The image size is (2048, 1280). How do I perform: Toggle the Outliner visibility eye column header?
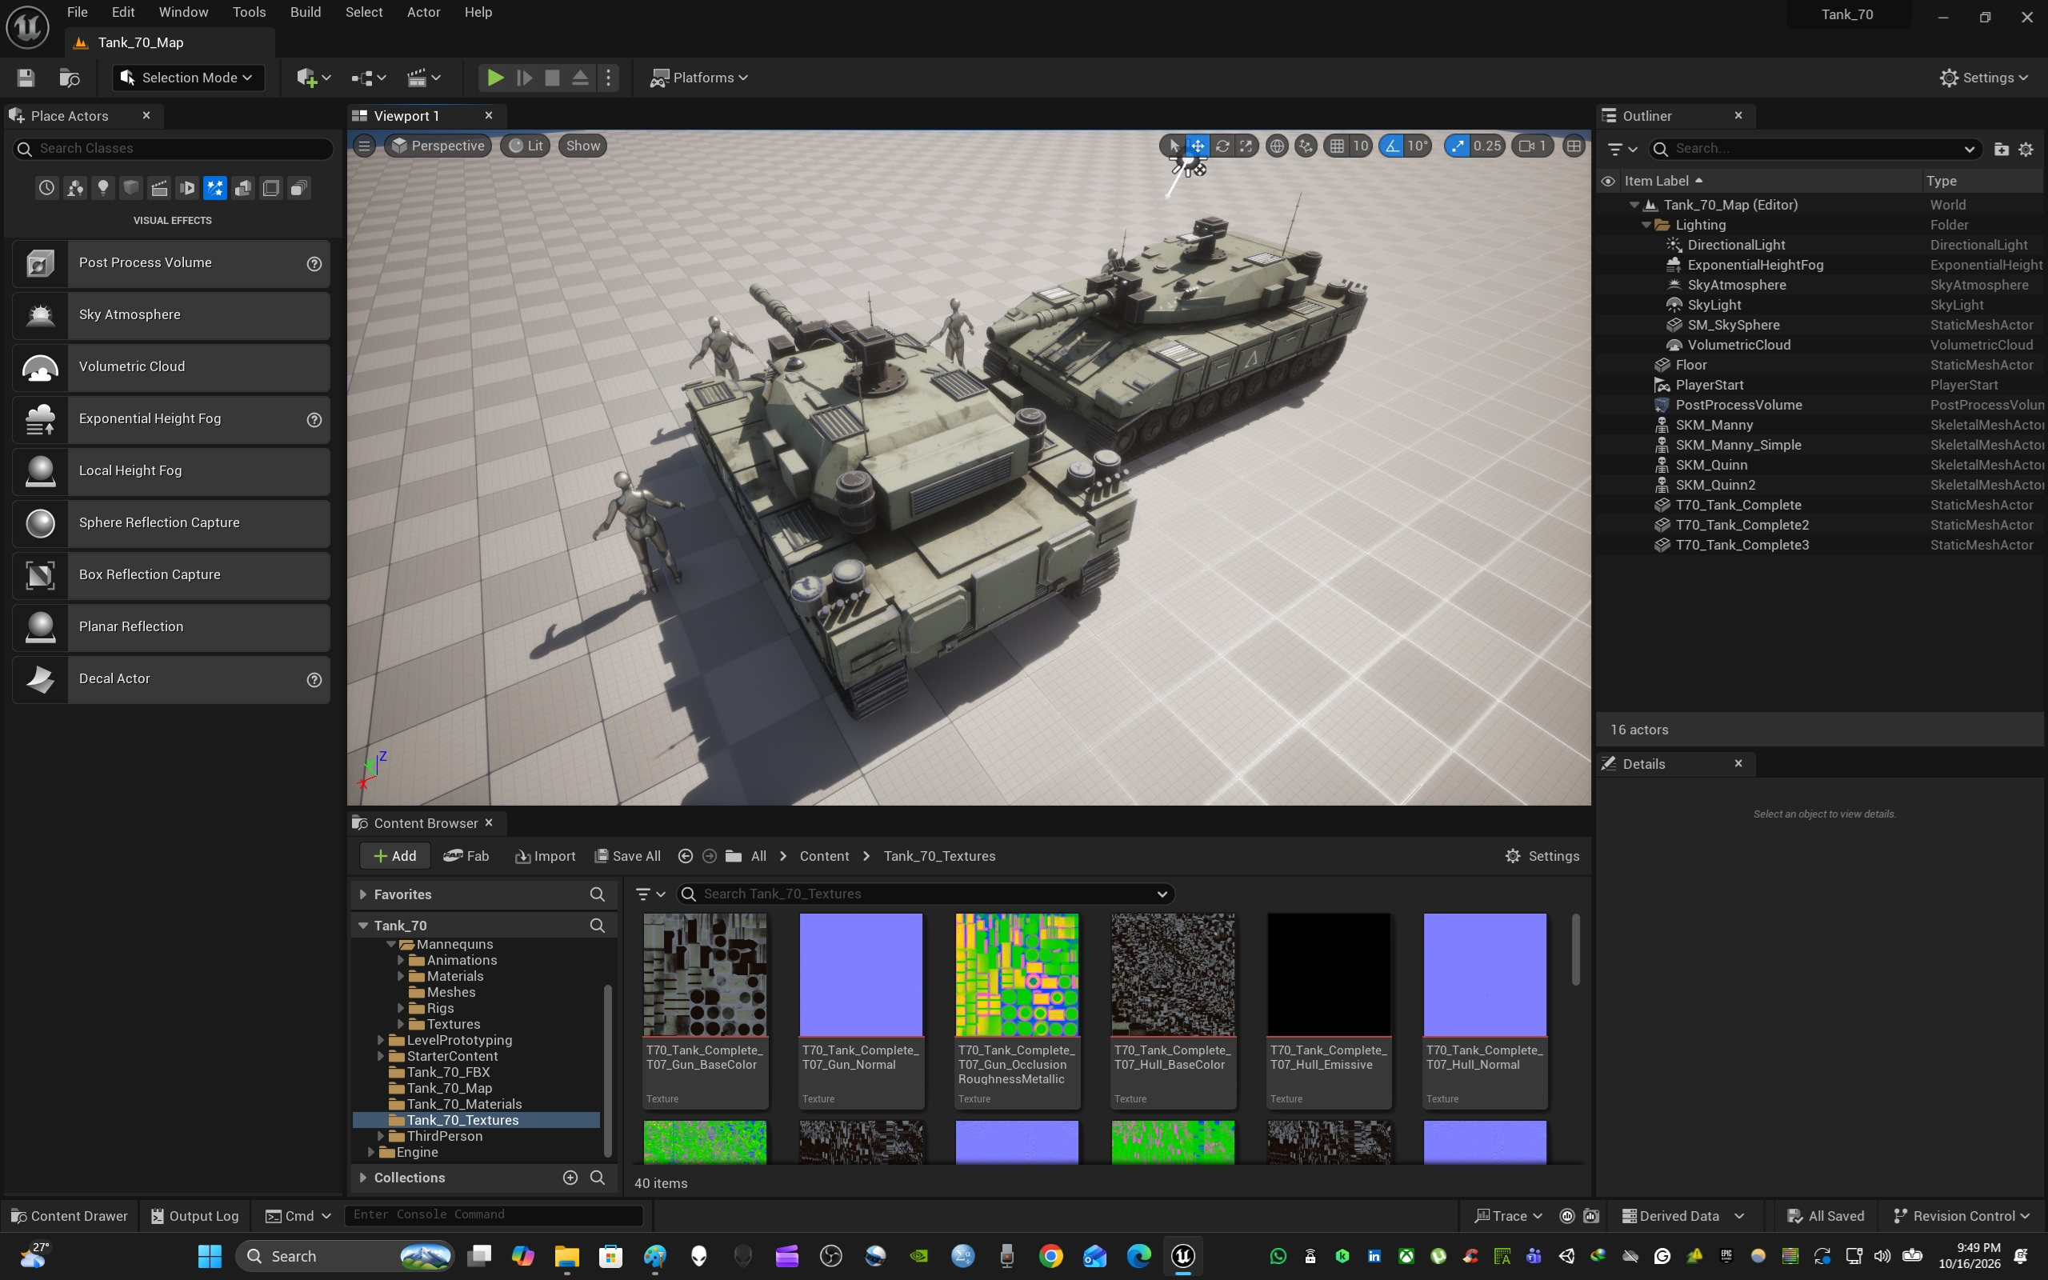click(x=1608, y=180)
